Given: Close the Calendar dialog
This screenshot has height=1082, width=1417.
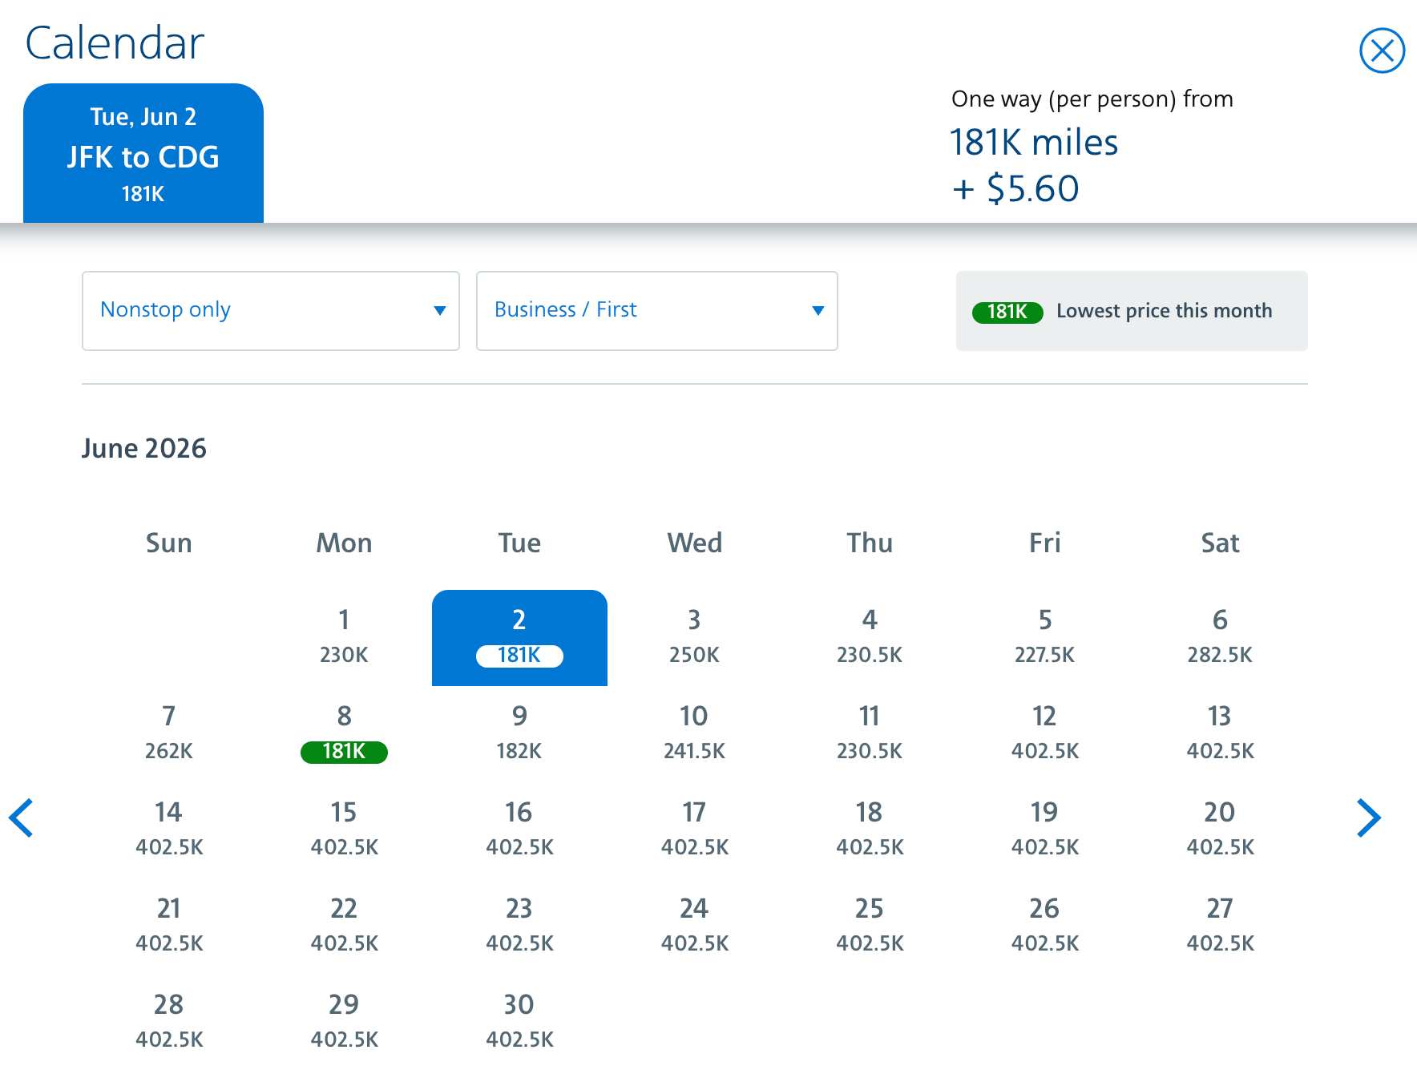Looking at the screenshot, I should point(1381,50).
